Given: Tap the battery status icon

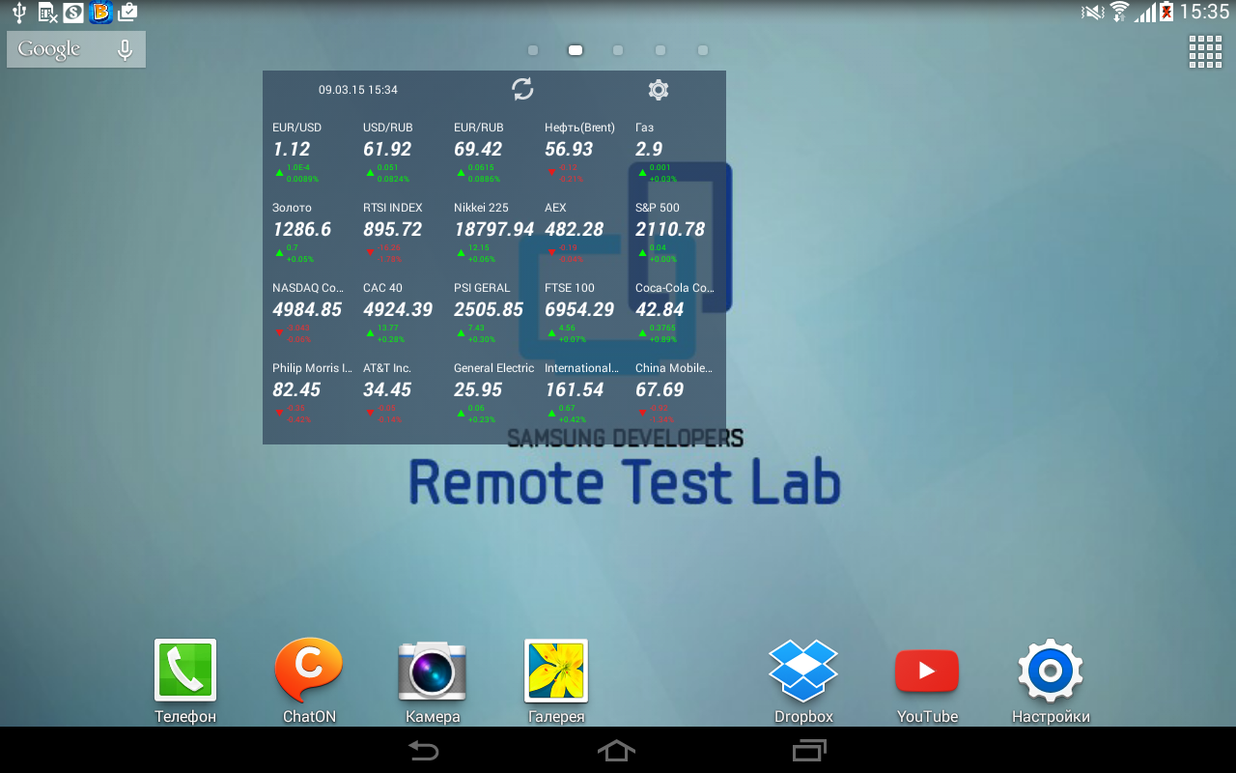Looking at the screenshot, I should pos(1166,13).
